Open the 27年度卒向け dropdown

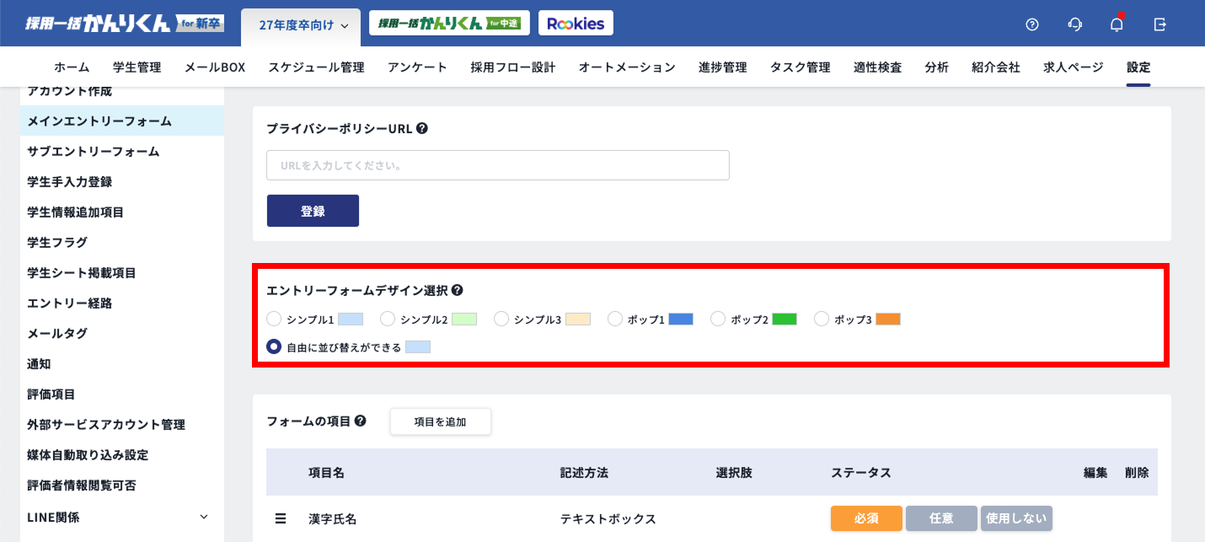click(x=301, y=27)
